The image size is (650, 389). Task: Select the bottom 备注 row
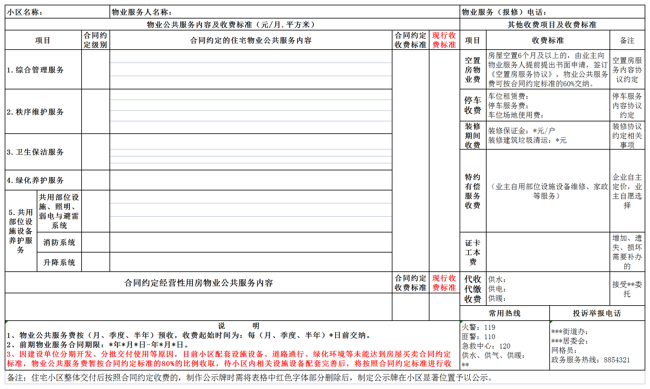point(325,377)
